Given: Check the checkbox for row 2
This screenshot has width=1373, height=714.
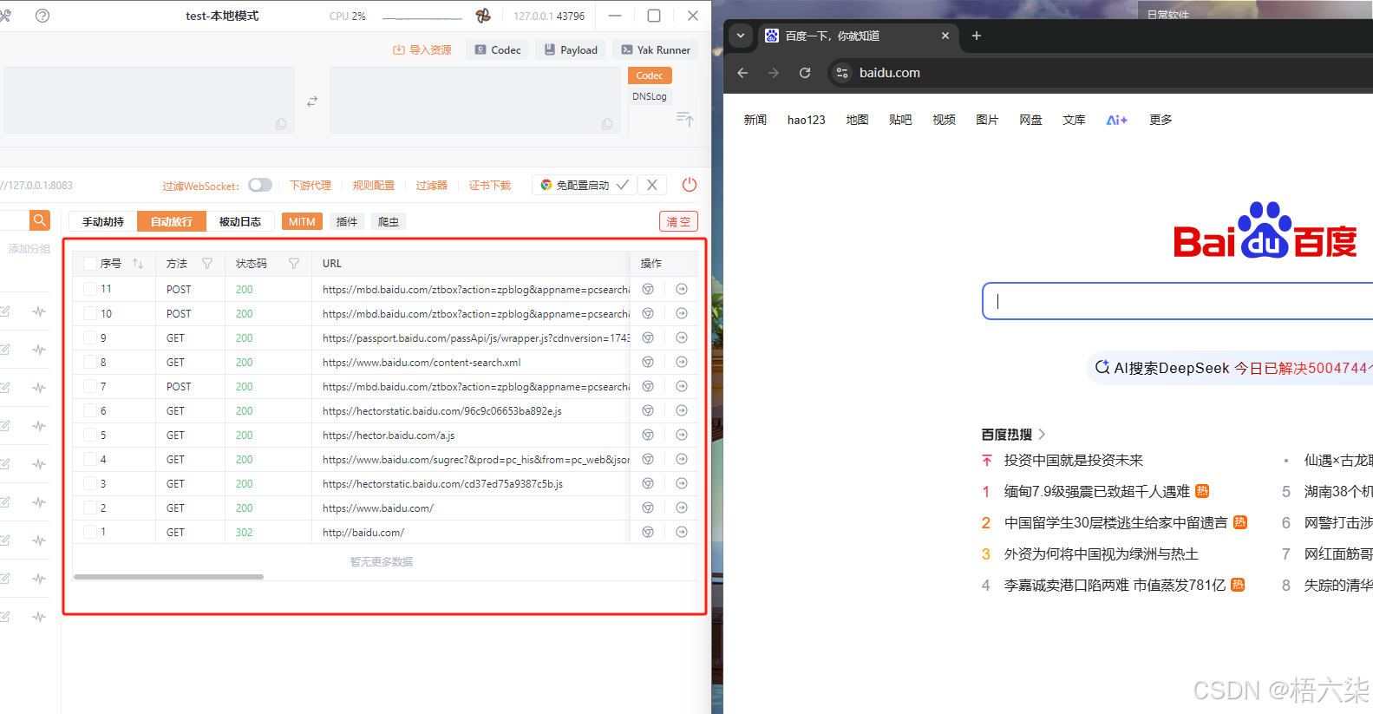Looking at the screenshot, I should point(90,508).
